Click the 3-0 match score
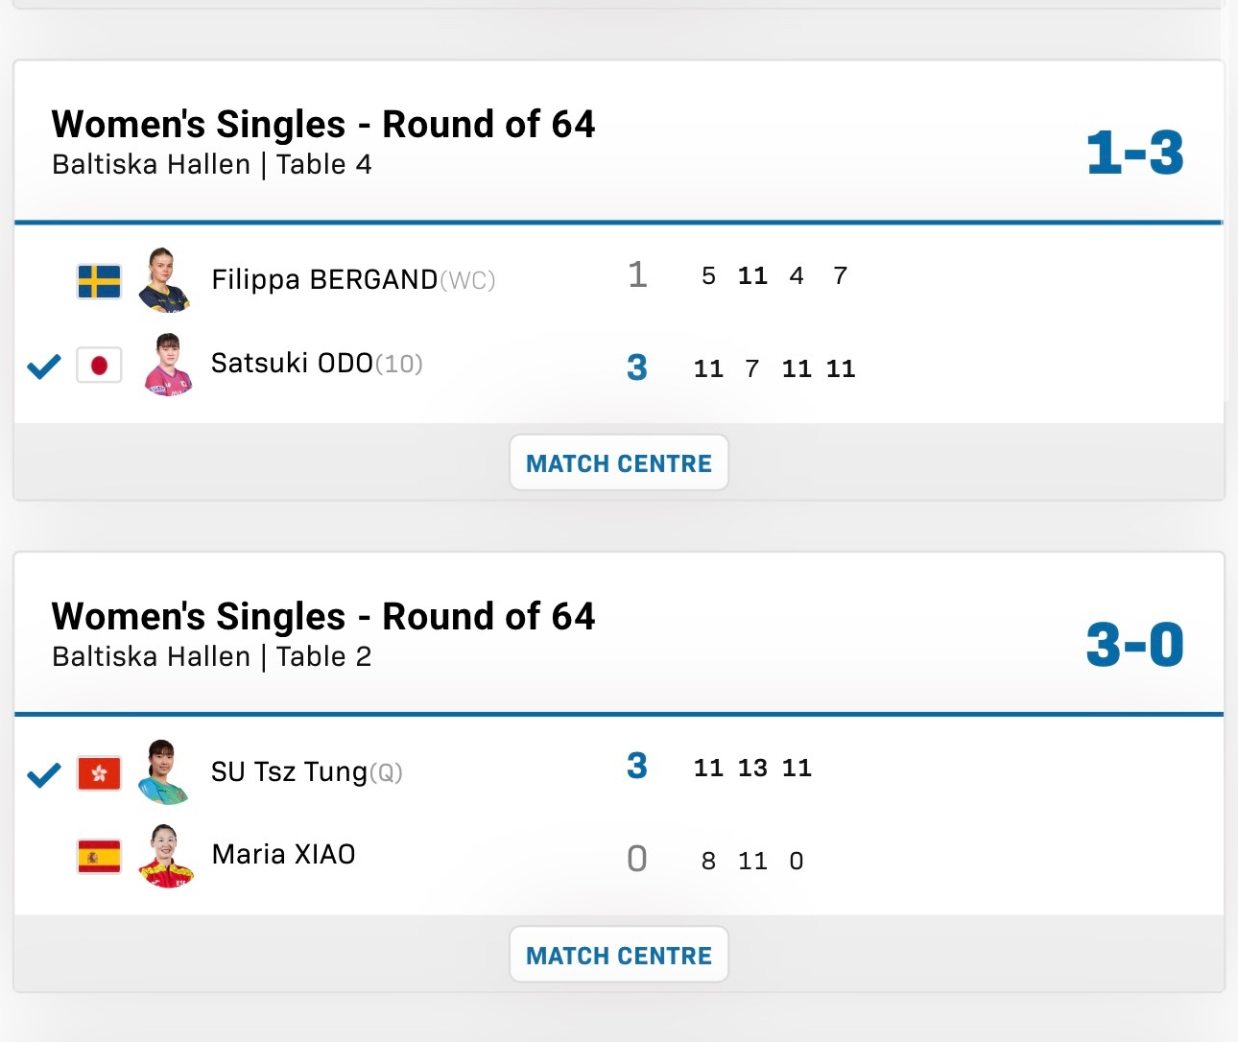The height and width of the screenshot is (1042, 1238). point(1135,644)
